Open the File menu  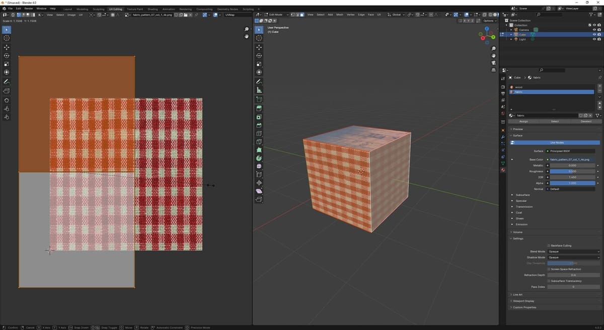click(11, 9)
